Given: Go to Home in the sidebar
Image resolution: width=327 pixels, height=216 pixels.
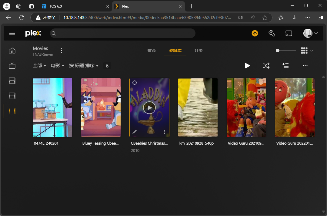Looking at the screenshot, I should 12,51.
